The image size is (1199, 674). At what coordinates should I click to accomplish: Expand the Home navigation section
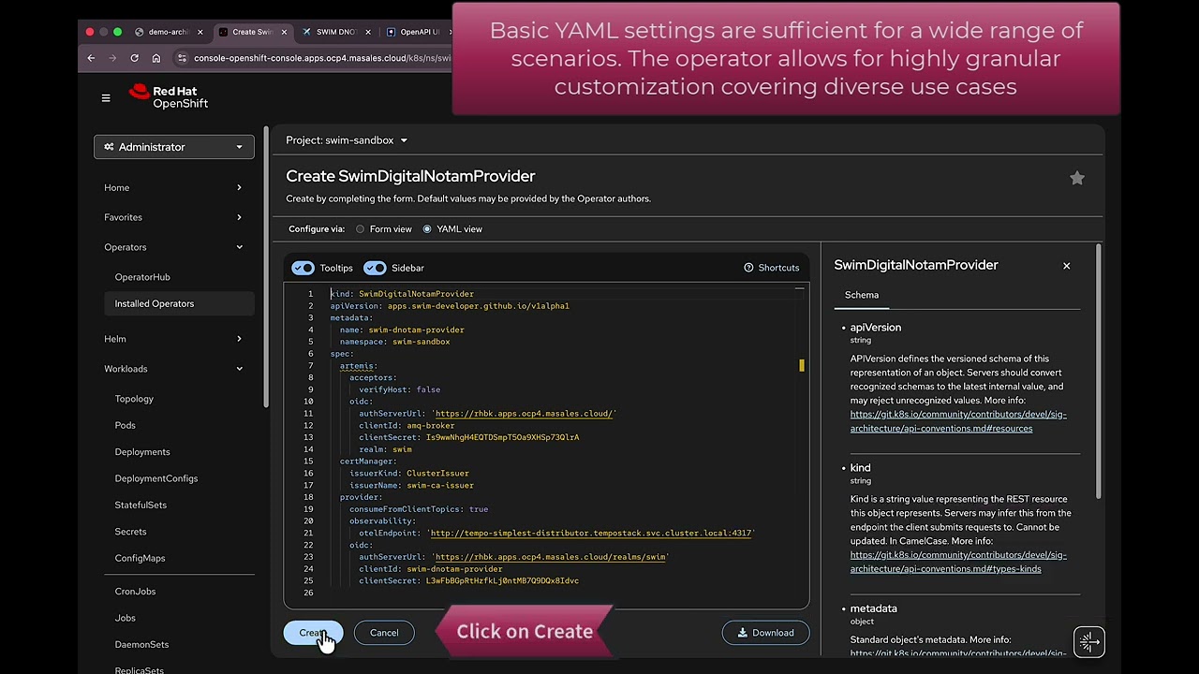coord(173,187)
